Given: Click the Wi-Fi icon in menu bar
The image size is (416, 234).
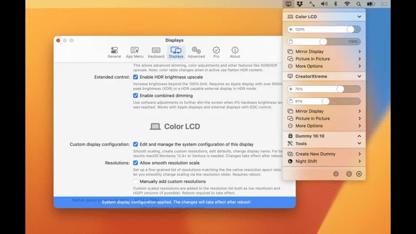Looking at the screenshot, I should point(347,4).
